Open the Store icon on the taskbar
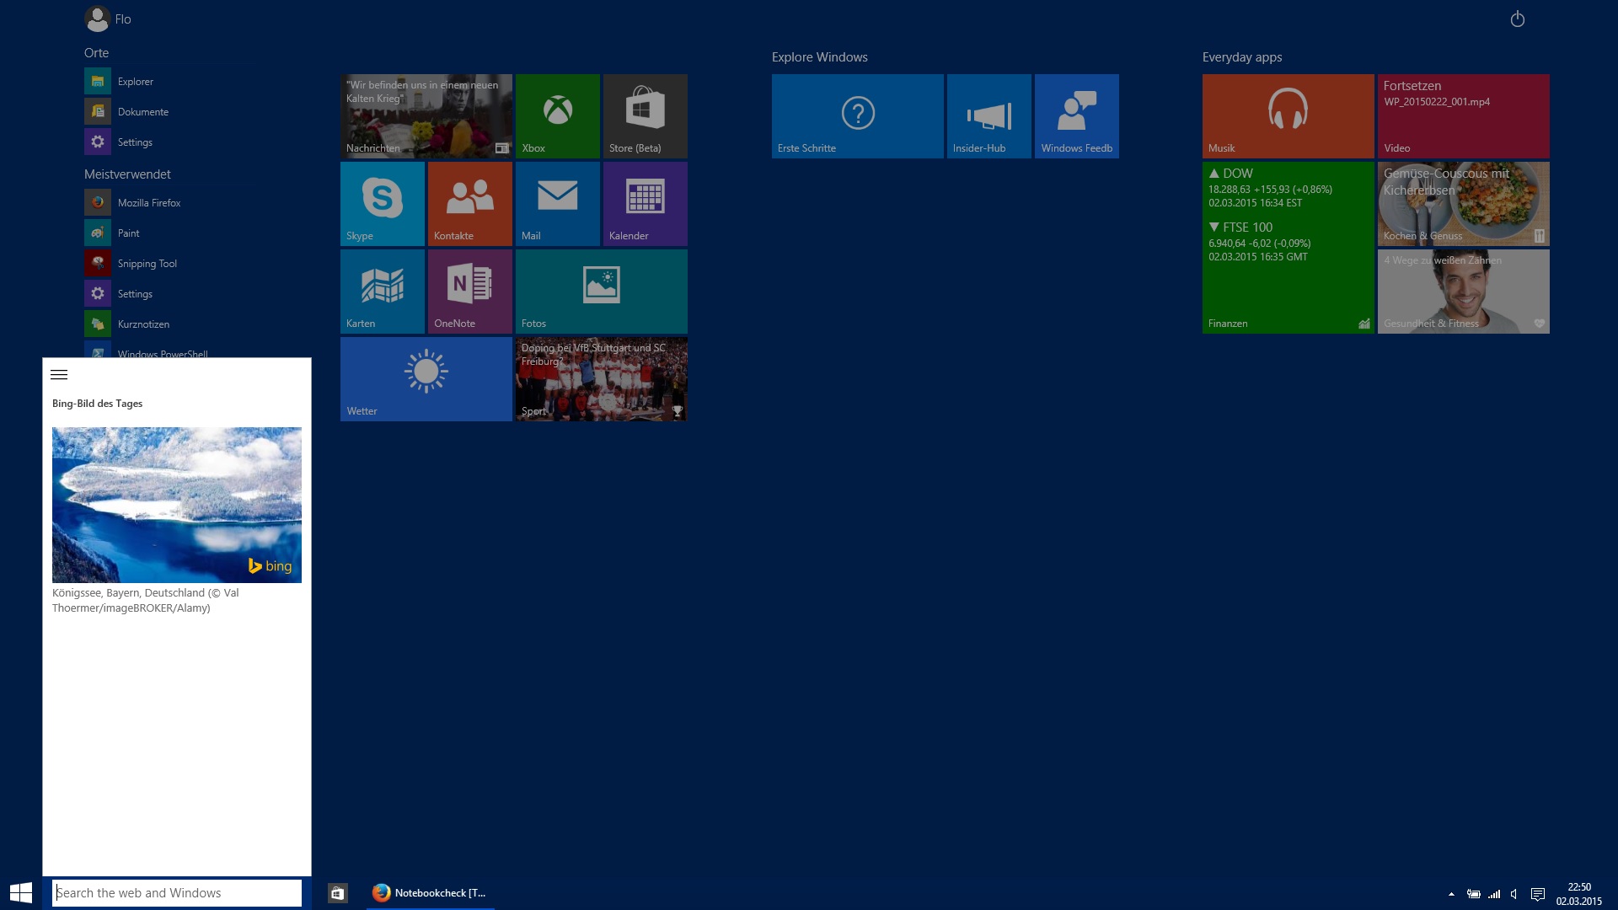 [x=338, y=893]
